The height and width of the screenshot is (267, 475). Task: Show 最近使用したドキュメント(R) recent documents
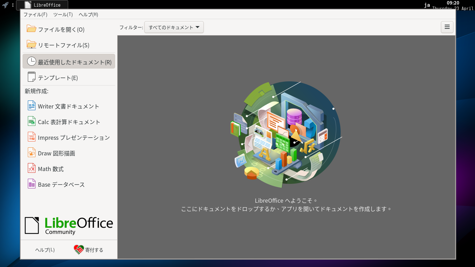[x=69, y=61]
